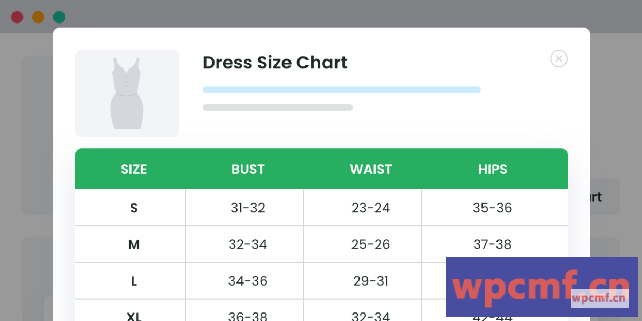Close the Dress Size Chart popup
Viewport: 642px width, 321px height.
[x=559, y=59]
